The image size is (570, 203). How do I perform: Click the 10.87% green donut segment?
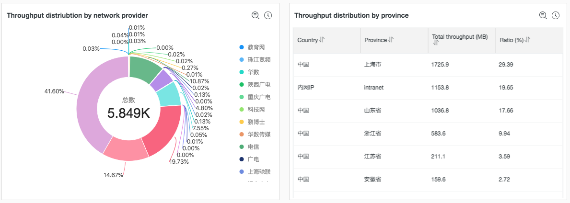[144, 68]
